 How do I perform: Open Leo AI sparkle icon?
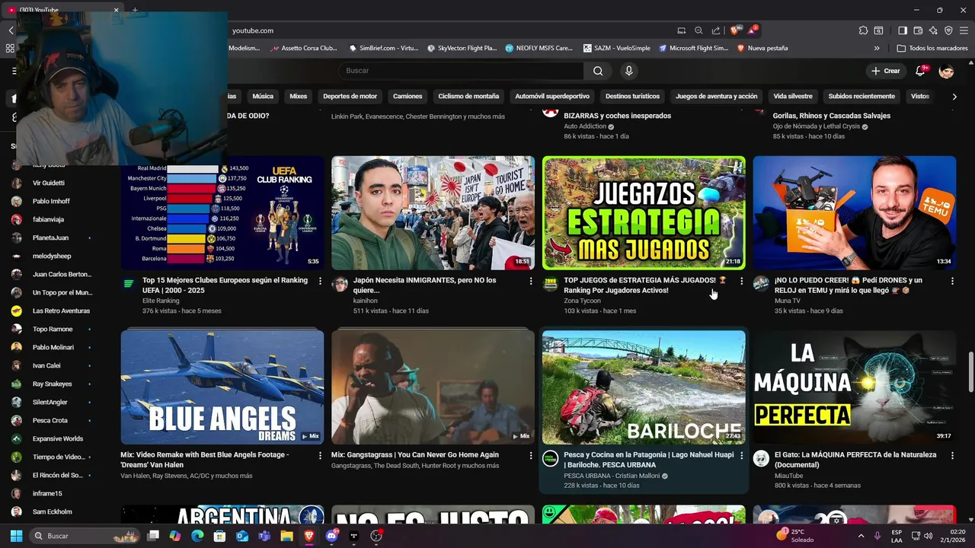[933, 30]
